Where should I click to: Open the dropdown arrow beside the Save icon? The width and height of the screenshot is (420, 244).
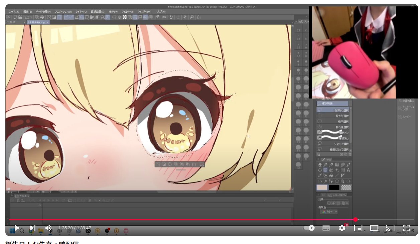point(31,17)
